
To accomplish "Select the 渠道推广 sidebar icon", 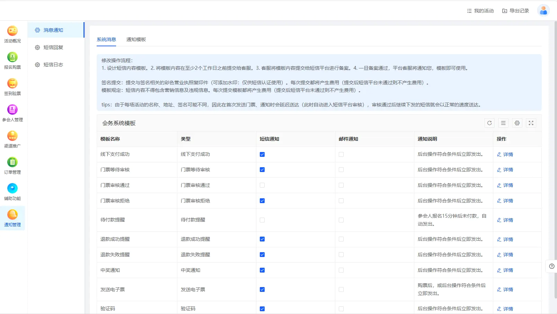I will [12, 139].
